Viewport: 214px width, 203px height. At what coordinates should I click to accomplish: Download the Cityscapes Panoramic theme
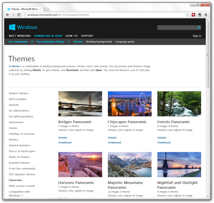[x=114, y=142]
